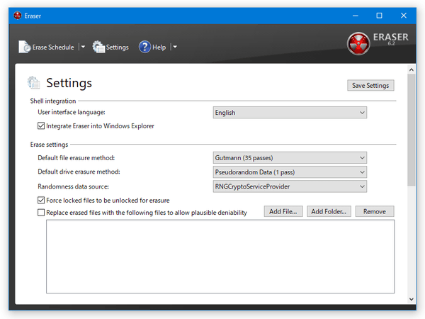425x319 pixels.
Task: Click the Save Settings button
Action: click(x=371, y=85)
